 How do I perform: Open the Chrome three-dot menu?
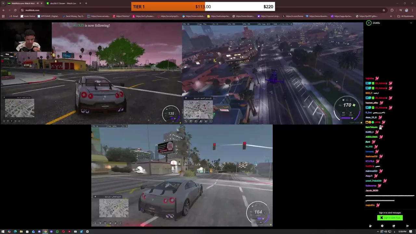click(x=412, y=10)
